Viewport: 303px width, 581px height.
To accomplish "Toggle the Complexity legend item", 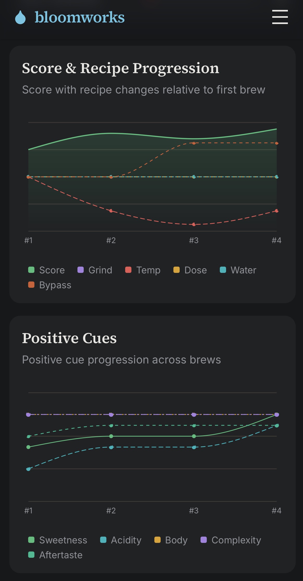I will click(x=231, y=540).
